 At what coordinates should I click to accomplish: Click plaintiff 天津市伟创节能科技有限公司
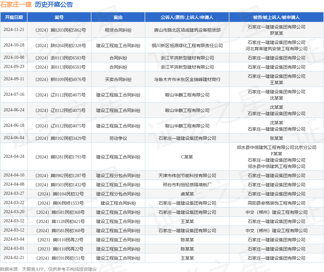187,176
